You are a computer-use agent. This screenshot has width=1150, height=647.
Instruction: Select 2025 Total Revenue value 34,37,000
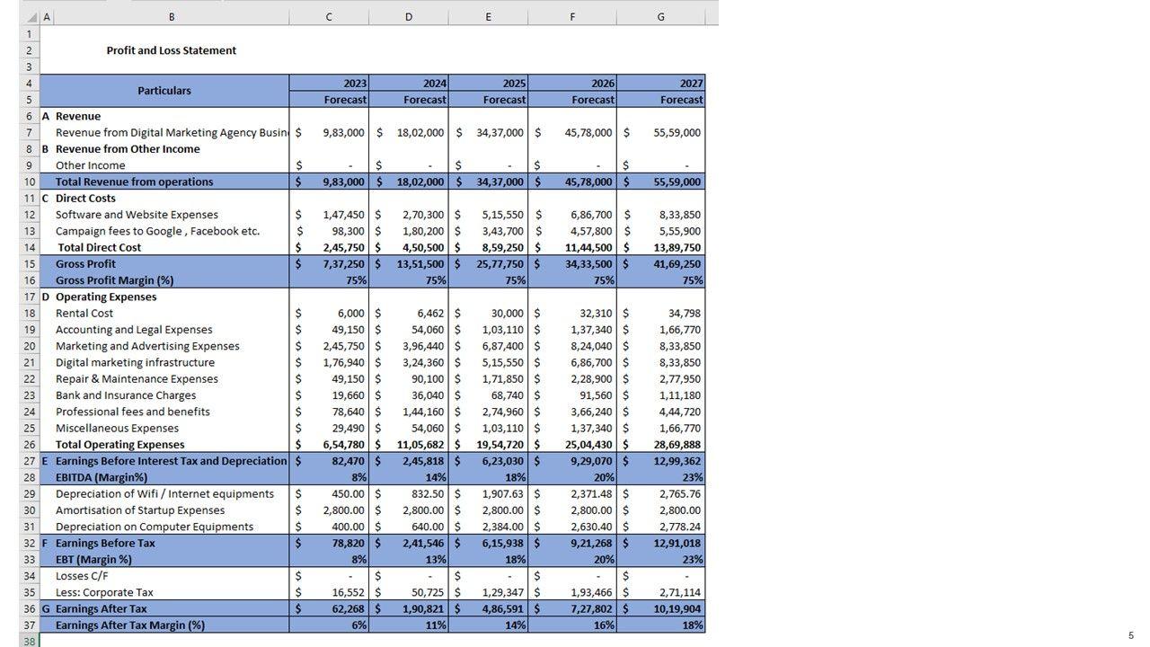[x=500, y=182]
